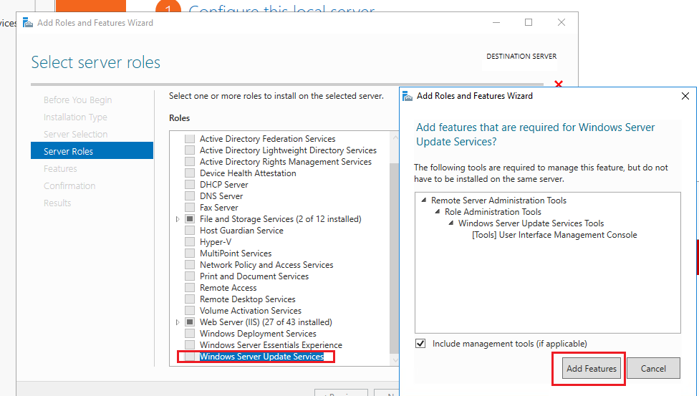Go to Results step
The image size is (699, 396).
click(57, 203)
